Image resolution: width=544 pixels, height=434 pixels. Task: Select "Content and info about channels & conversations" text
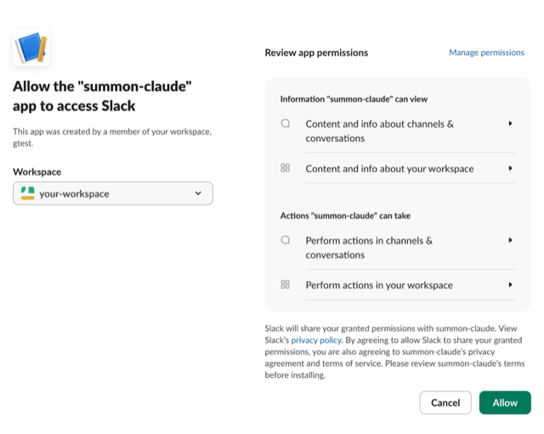[379, 130]
